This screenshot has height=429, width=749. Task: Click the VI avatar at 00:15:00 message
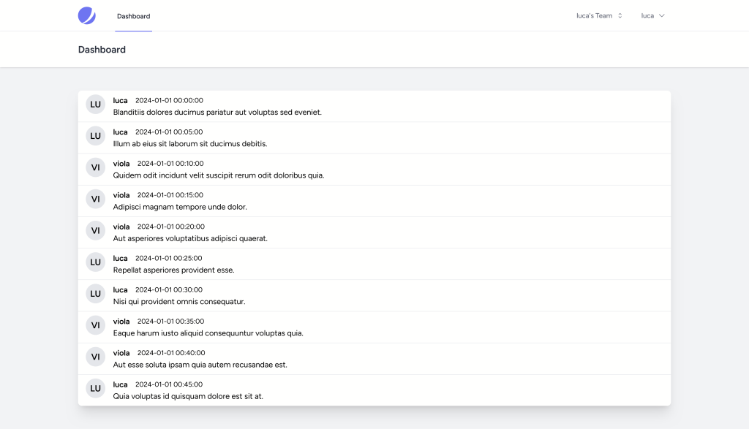95,199
